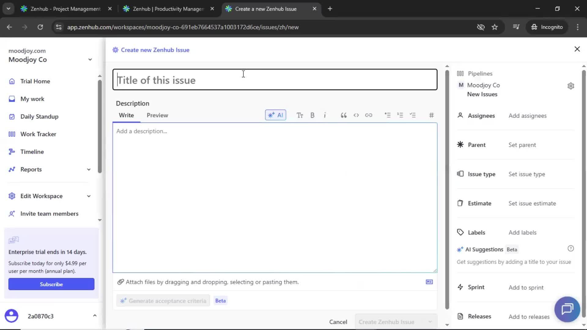The height and width of the screenshot is (330, 587).
Task: Create a numbered list in the description
Action: [x=400, y=115]
